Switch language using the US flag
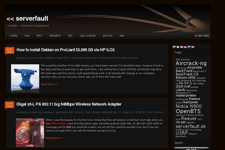This screenshot has width=225, height=150. 181,47
